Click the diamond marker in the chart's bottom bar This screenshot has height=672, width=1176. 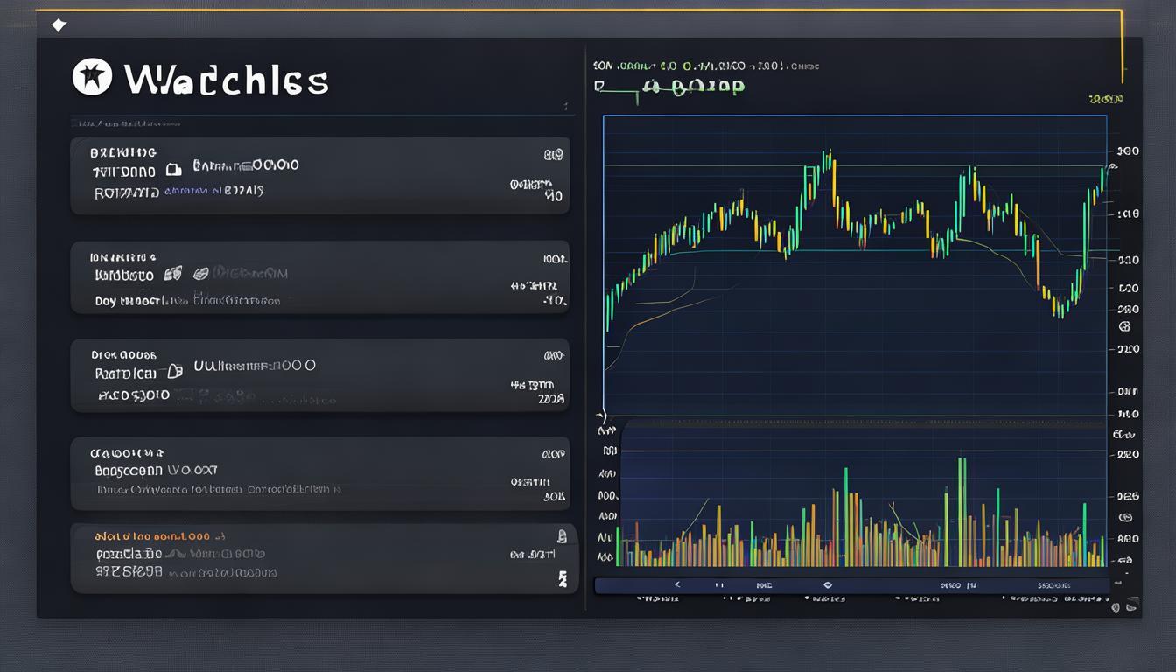tap(828, 584)
